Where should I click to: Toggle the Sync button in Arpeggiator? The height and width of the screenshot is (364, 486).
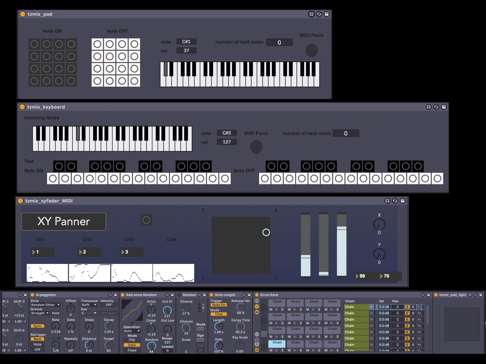tap(37, 326)
